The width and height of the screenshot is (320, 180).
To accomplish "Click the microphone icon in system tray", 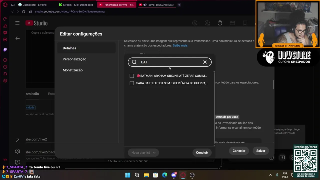I will 277,175.
